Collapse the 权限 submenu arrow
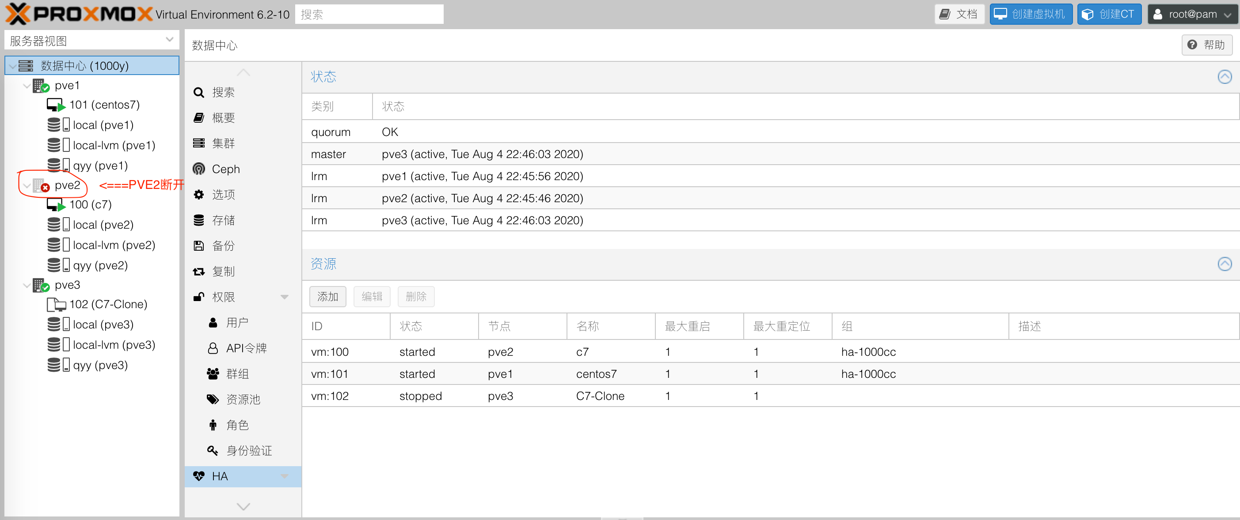The image size is (1240, 520). pos(285,297)
